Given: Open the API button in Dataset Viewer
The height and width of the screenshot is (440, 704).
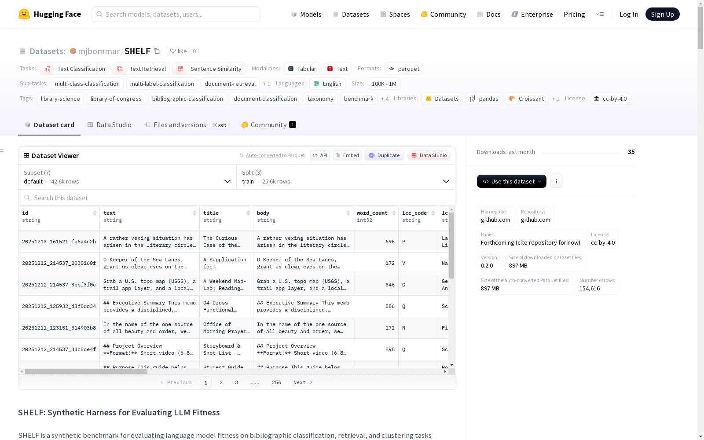Looking at the screenshot, I should coord(320,155).
